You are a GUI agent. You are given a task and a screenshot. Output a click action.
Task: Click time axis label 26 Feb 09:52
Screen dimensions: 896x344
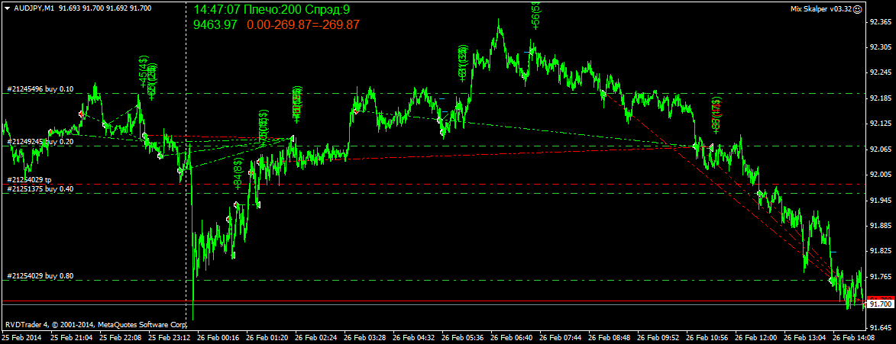pos(658,339)
